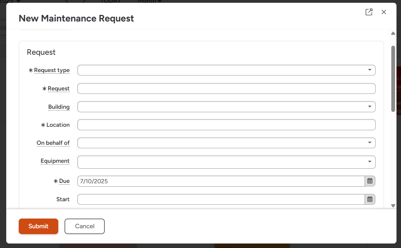This screenshot has width=401, height=248.
Task: Cancel the new maintenance request
Action: tap(85, 226)
